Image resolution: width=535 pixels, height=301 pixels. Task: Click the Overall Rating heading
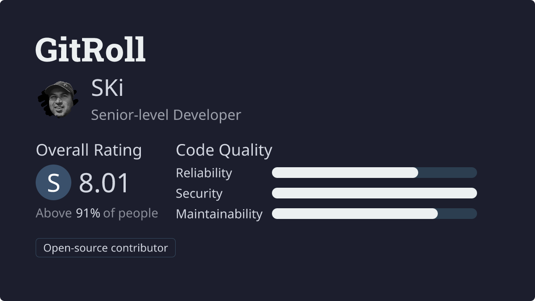coord(89,150)
